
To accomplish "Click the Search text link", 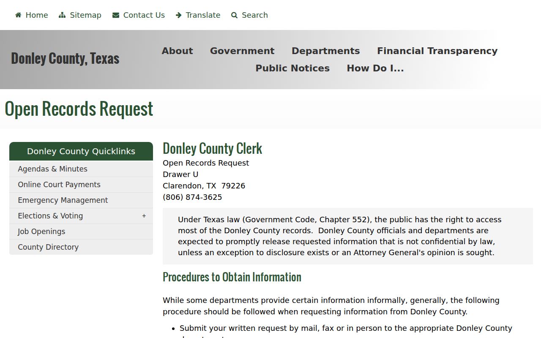I will (x=255, y=15).
